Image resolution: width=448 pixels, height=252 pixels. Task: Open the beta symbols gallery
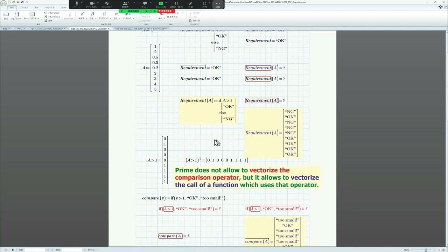coord(92,15)
